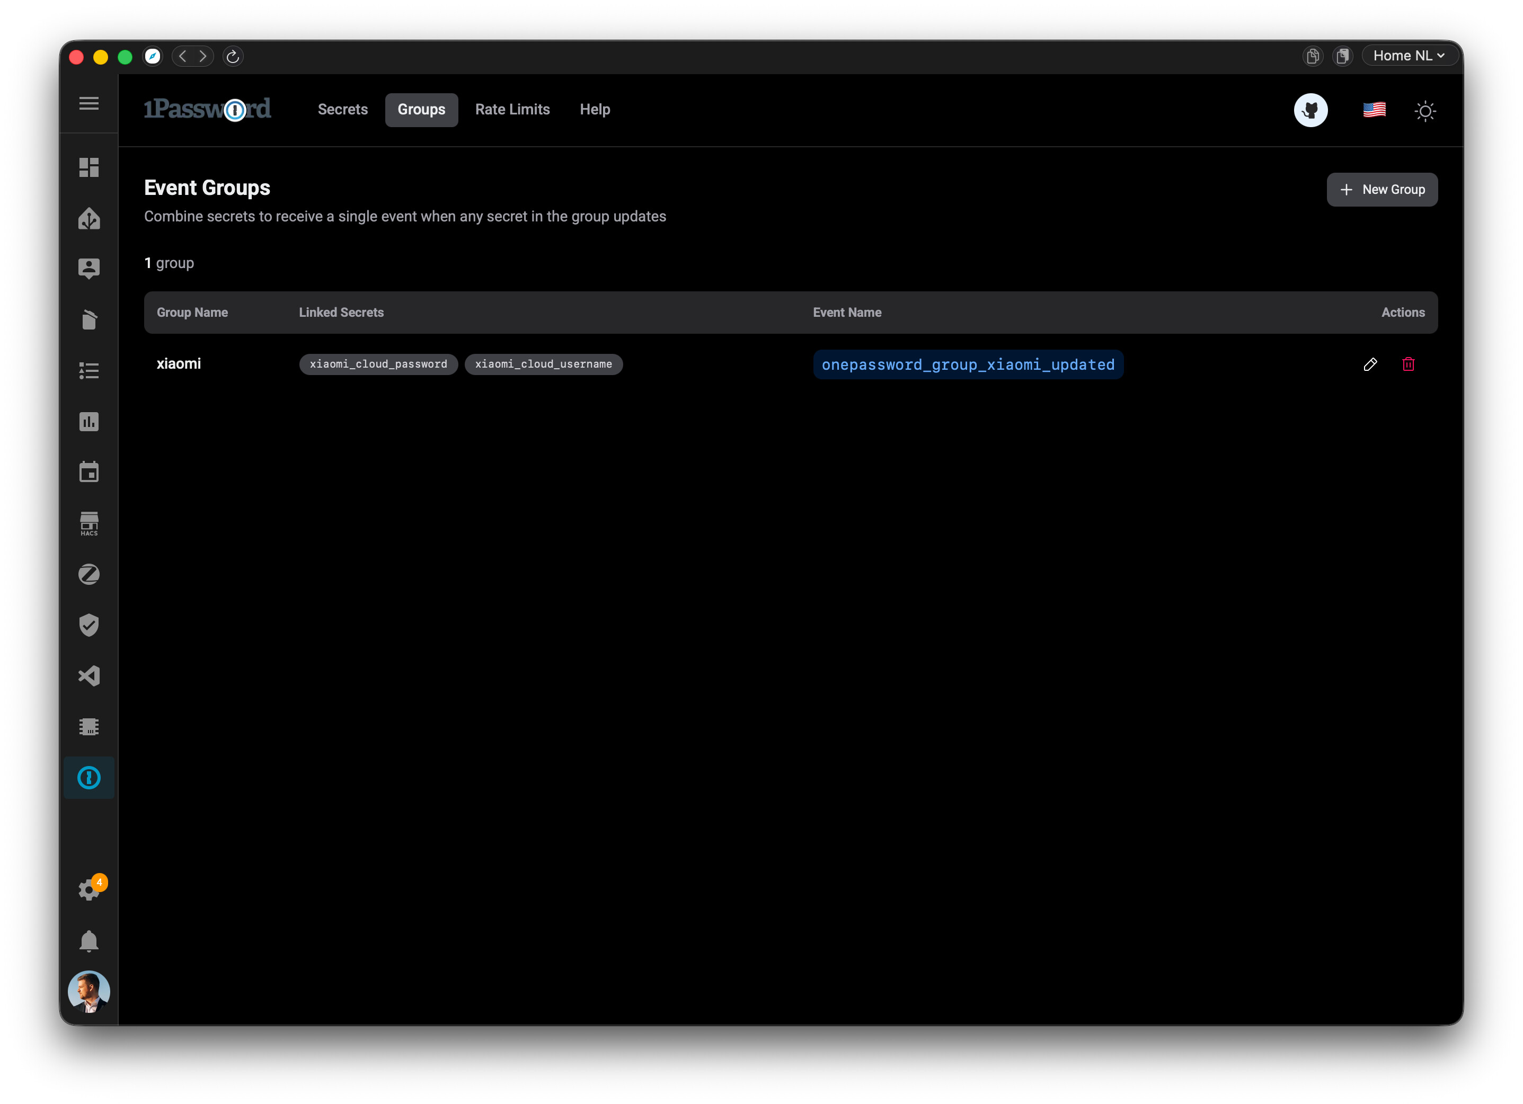Viewport: 1523px width, 1104px height.
Task: Open the Zigbee2MQTT sidebar icon
Action: 88,574
